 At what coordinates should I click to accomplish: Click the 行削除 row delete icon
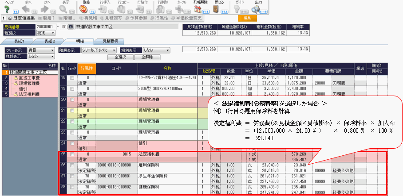click(161, 9)
